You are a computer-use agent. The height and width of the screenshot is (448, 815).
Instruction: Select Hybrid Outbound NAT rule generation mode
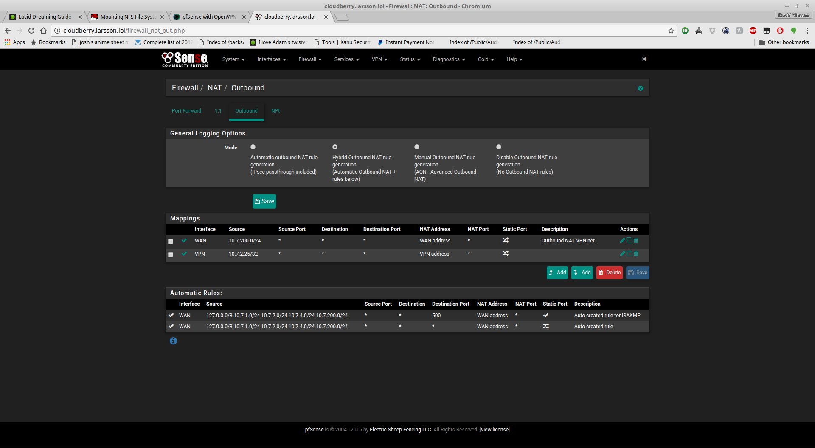335,147
